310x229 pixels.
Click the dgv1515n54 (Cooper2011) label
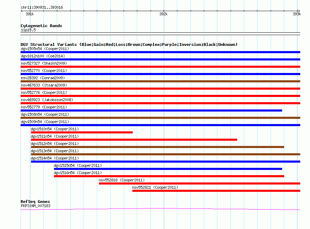pos(78,165)
